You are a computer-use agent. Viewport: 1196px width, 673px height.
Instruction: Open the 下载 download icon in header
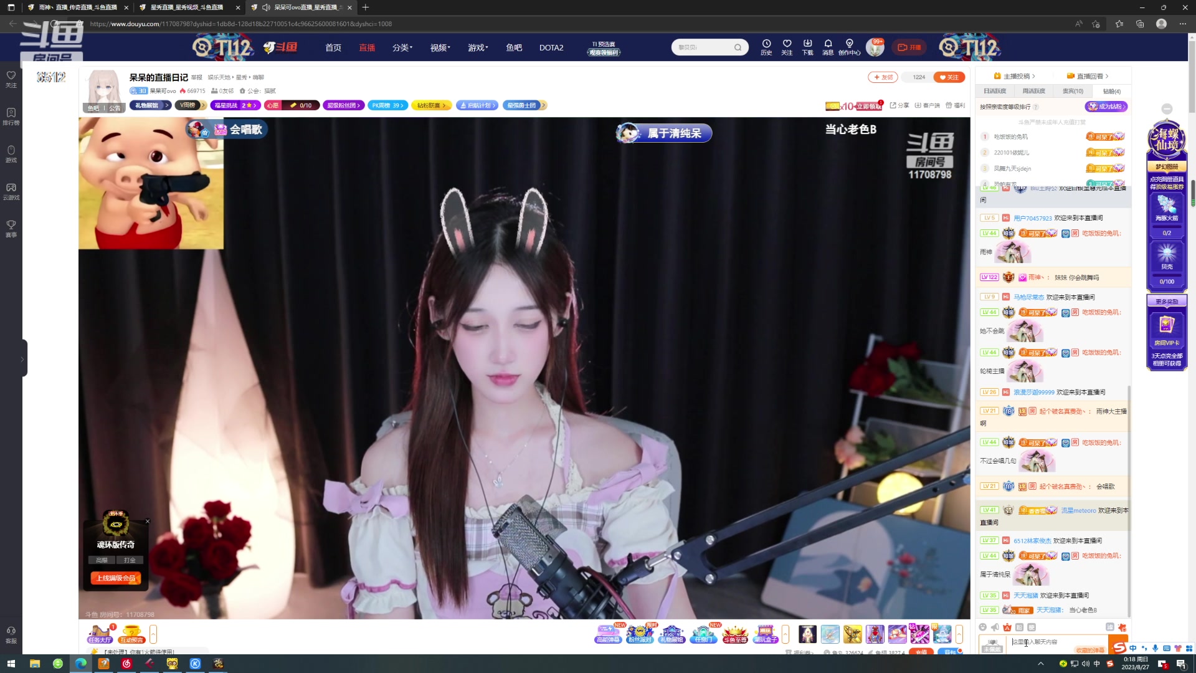[807, 44]
